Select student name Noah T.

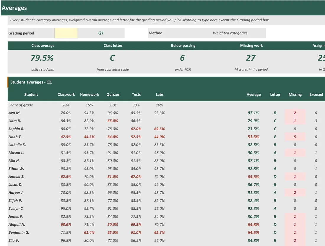[x=15, y=137]
